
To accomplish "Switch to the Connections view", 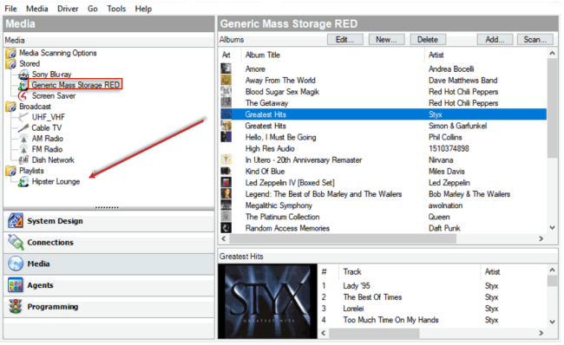I will pos(108,243).
